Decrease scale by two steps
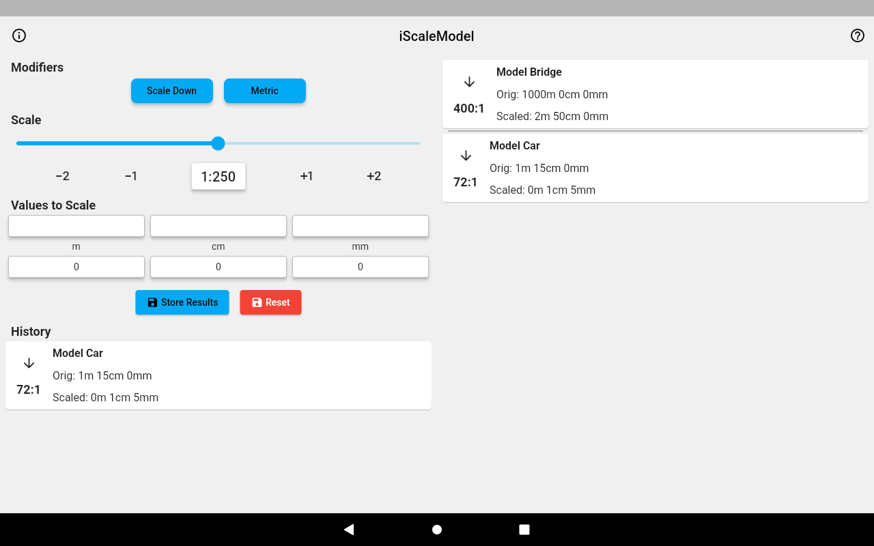Image resolution: width=874 pixels, height=546 pixels. [63, 176]
